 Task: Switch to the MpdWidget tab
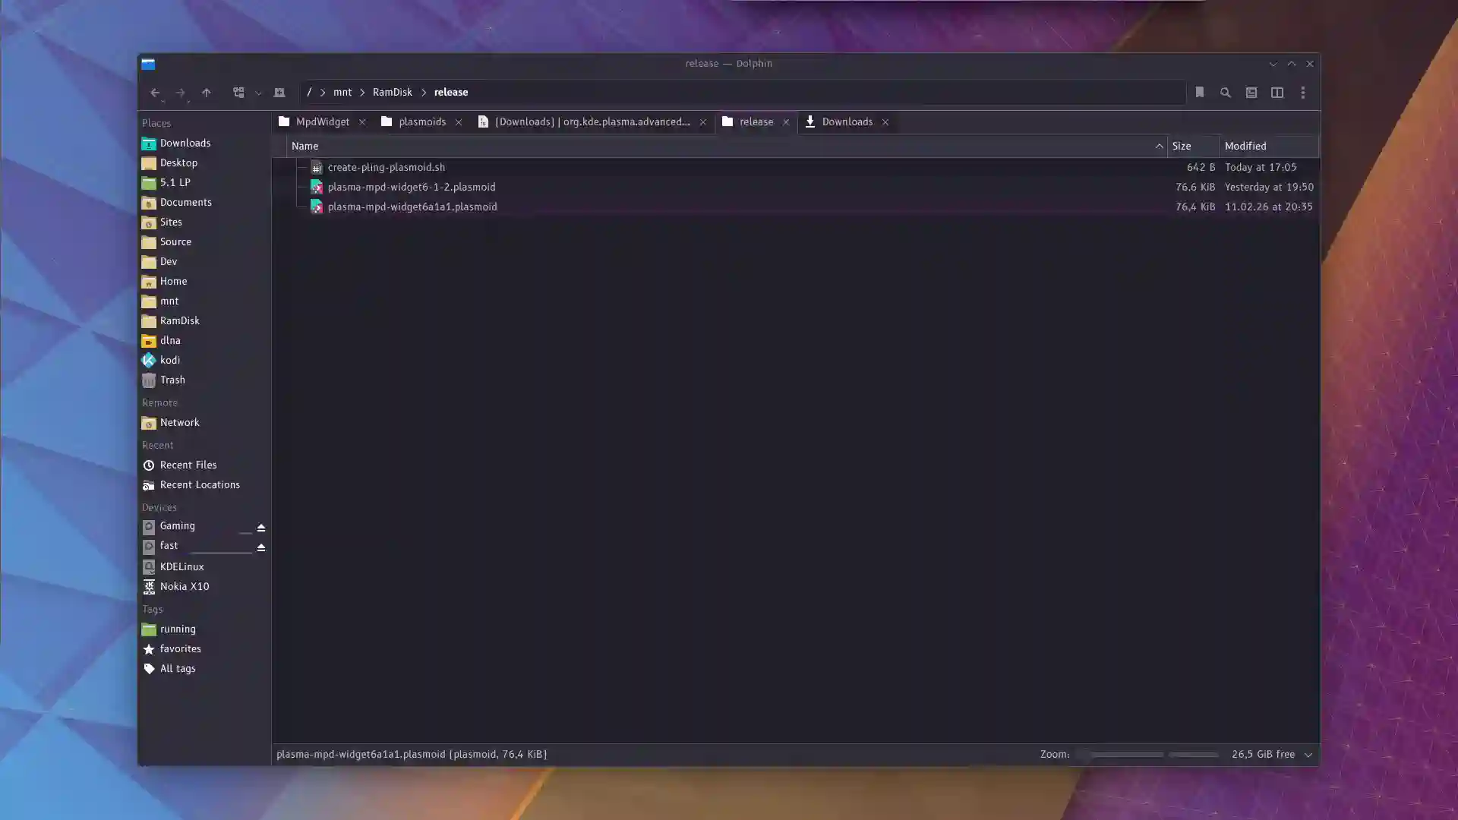pyautogui.click(x=322, y=121)
